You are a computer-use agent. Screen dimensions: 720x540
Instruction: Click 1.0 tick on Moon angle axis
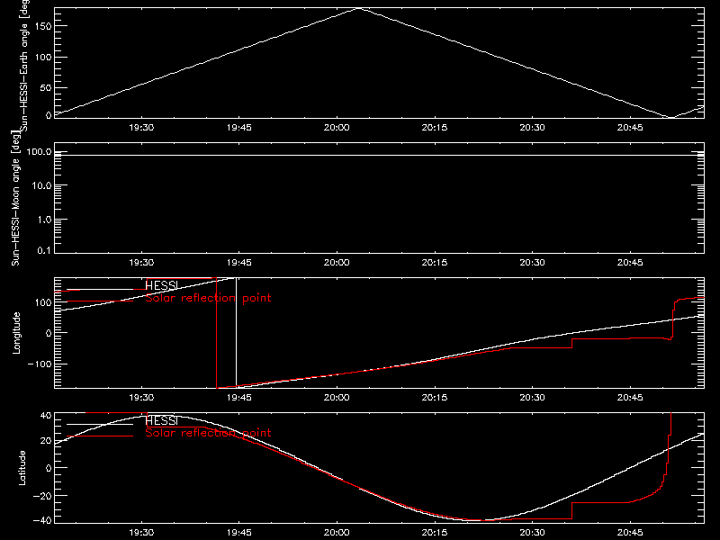tap(44, 220)
